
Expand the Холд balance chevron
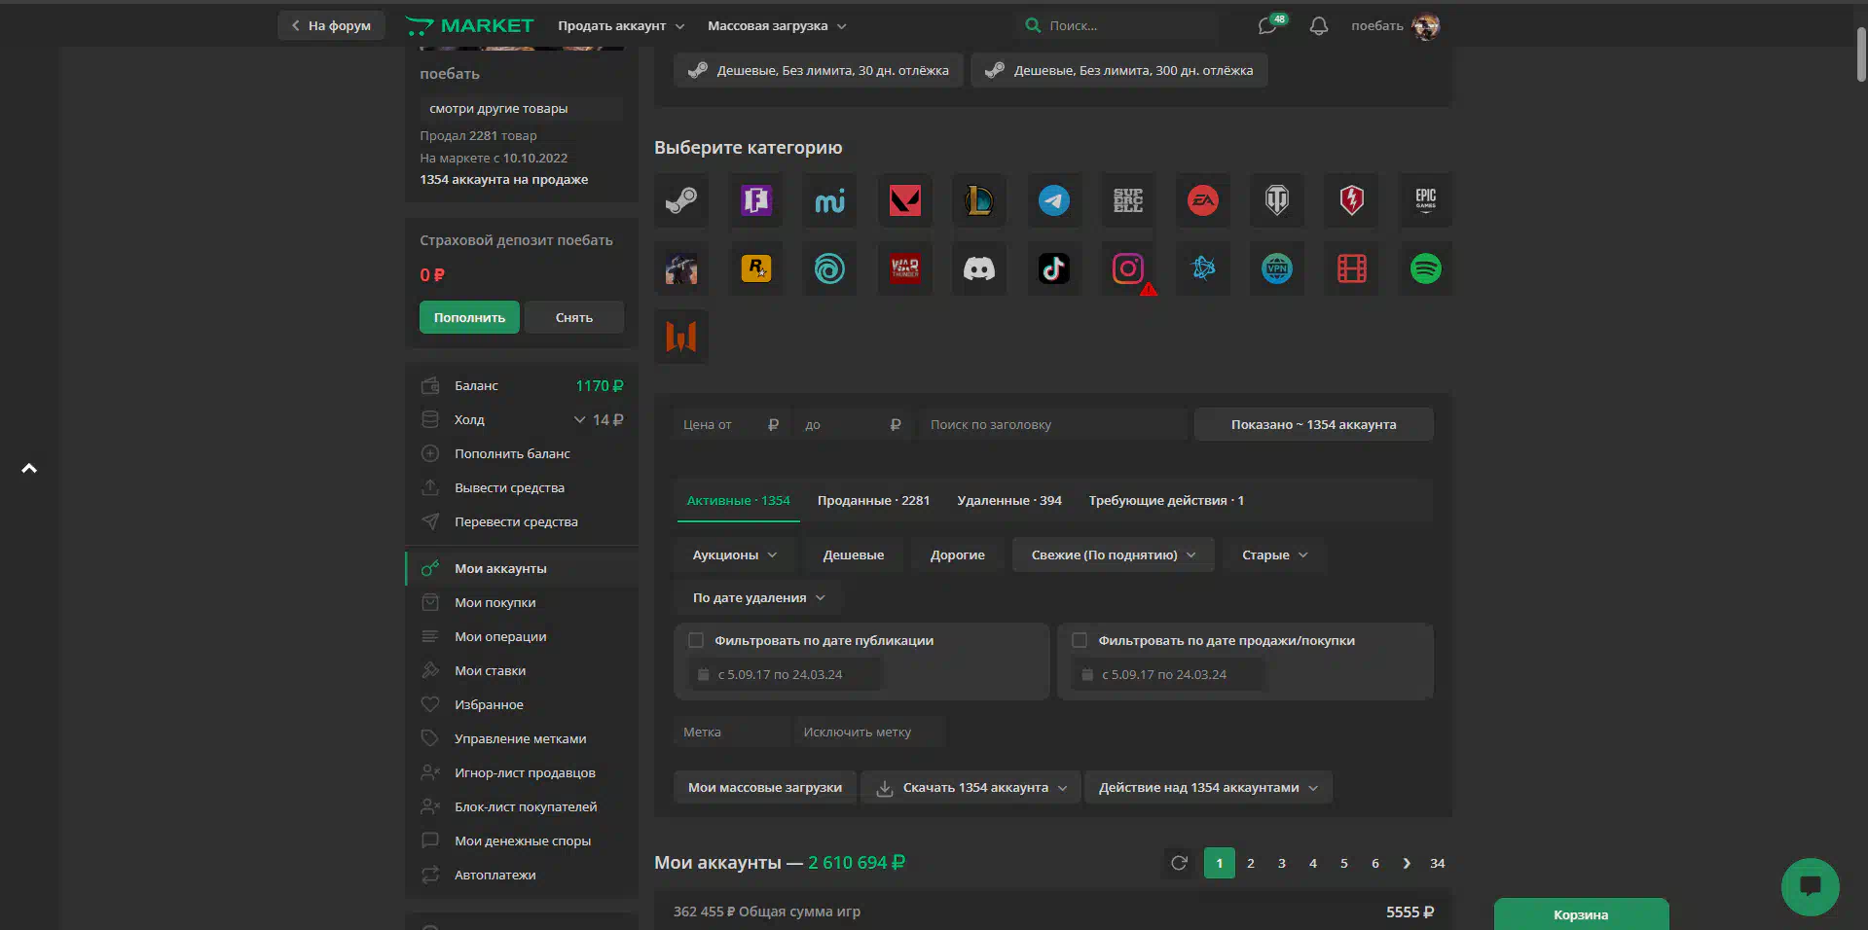click(579, 419)
